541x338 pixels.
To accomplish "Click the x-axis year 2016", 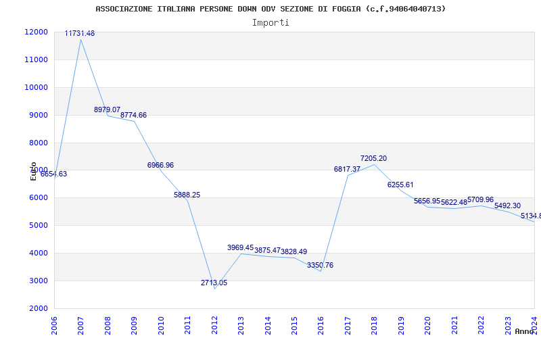I will 321,325.
